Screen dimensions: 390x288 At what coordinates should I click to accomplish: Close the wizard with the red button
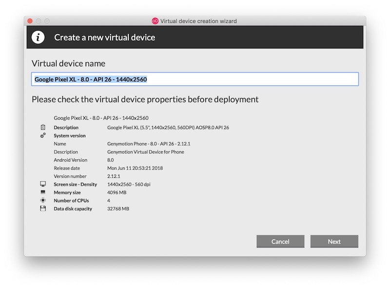(30, 21)
